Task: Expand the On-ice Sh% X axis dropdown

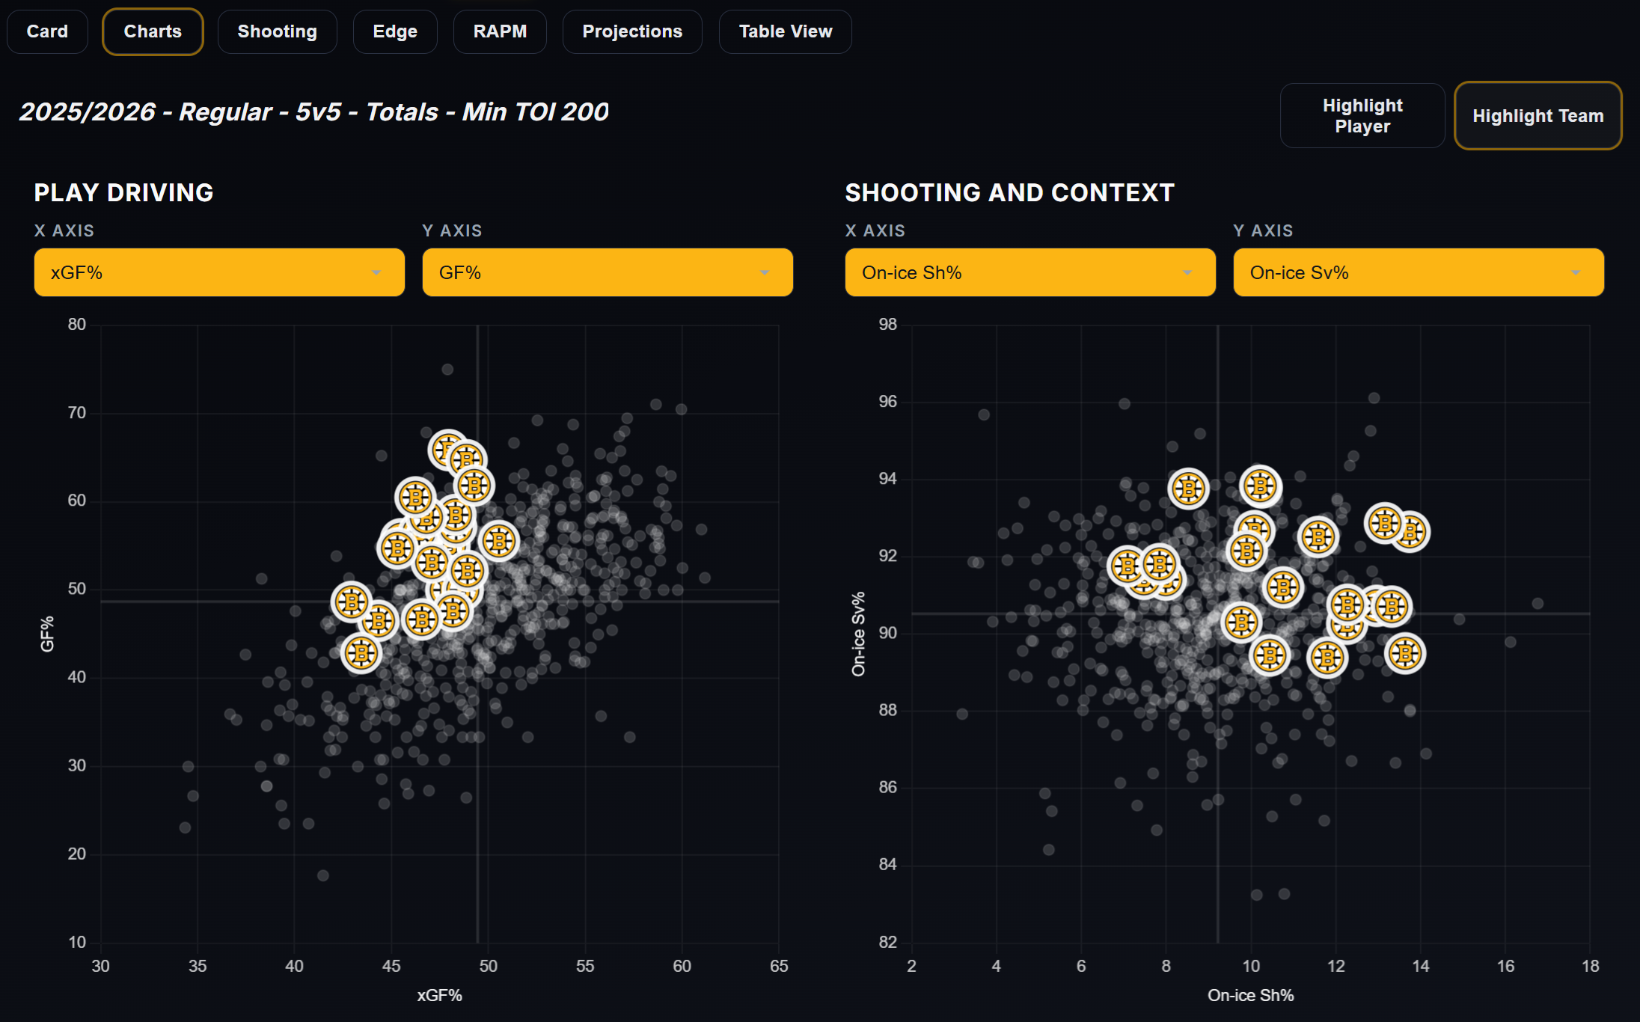Action: (1029, 272)
